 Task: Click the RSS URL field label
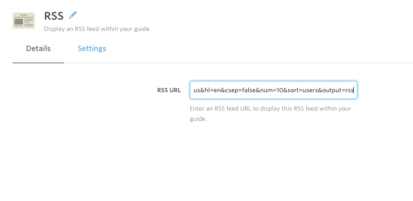[169, 90]
